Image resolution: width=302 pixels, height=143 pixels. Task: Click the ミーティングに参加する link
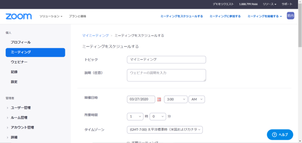pos(225,16)
